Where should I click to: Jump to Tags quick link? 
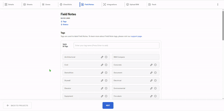[x=64, y=22]
